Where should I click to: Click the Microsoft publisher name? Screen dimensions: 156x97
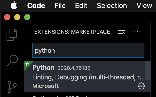pyautogui.click(x=46, y=86)
